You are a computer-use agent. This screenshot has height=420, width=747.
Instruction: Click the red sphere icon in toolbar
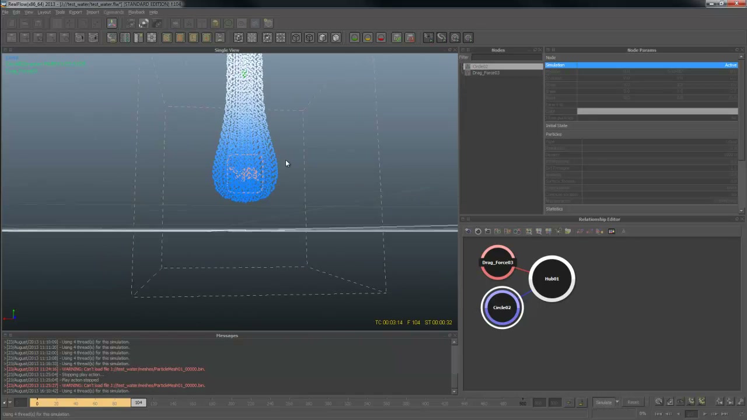(381, 38)
